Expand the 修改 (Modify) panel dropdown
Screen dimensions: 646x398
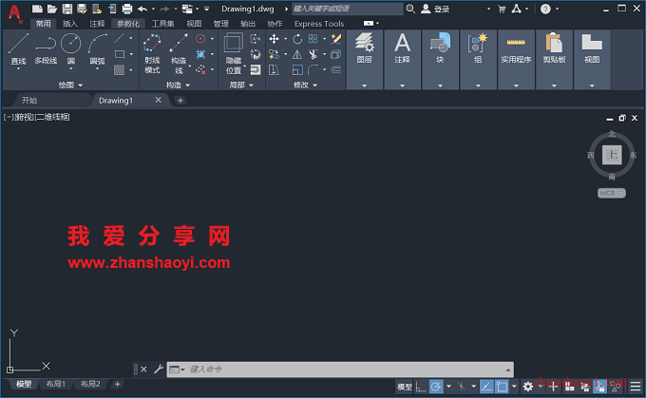(x=305, y=85)
